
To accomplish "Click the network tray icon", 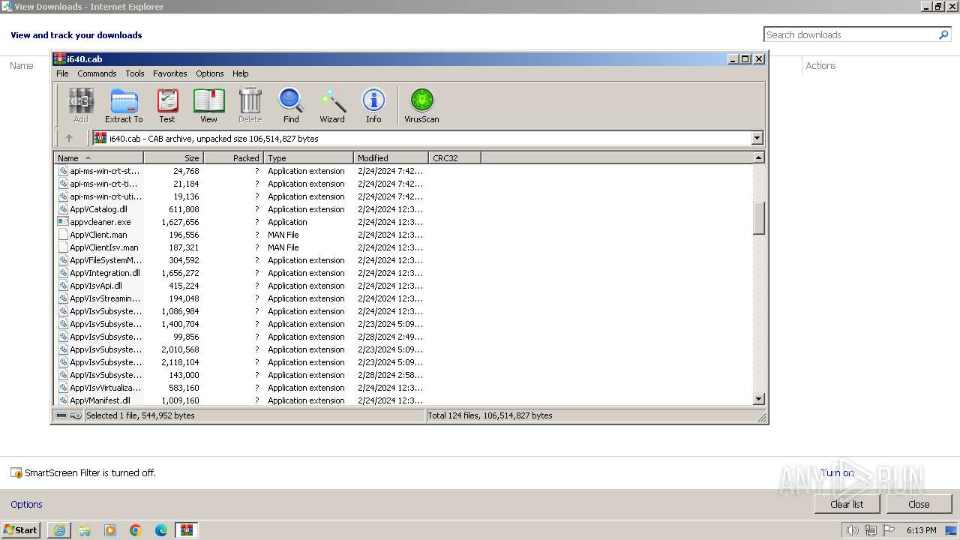I will point(871,530).
